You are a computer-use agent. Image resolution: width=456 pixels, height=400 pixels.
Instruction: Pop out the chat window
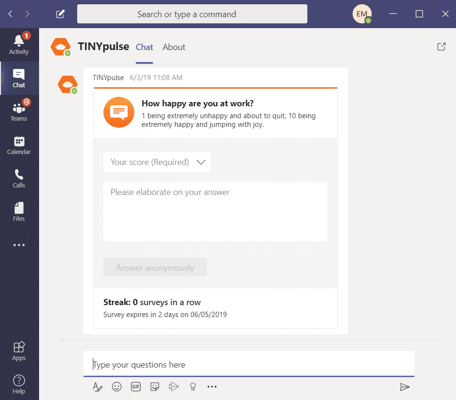[x=441, y=47]
